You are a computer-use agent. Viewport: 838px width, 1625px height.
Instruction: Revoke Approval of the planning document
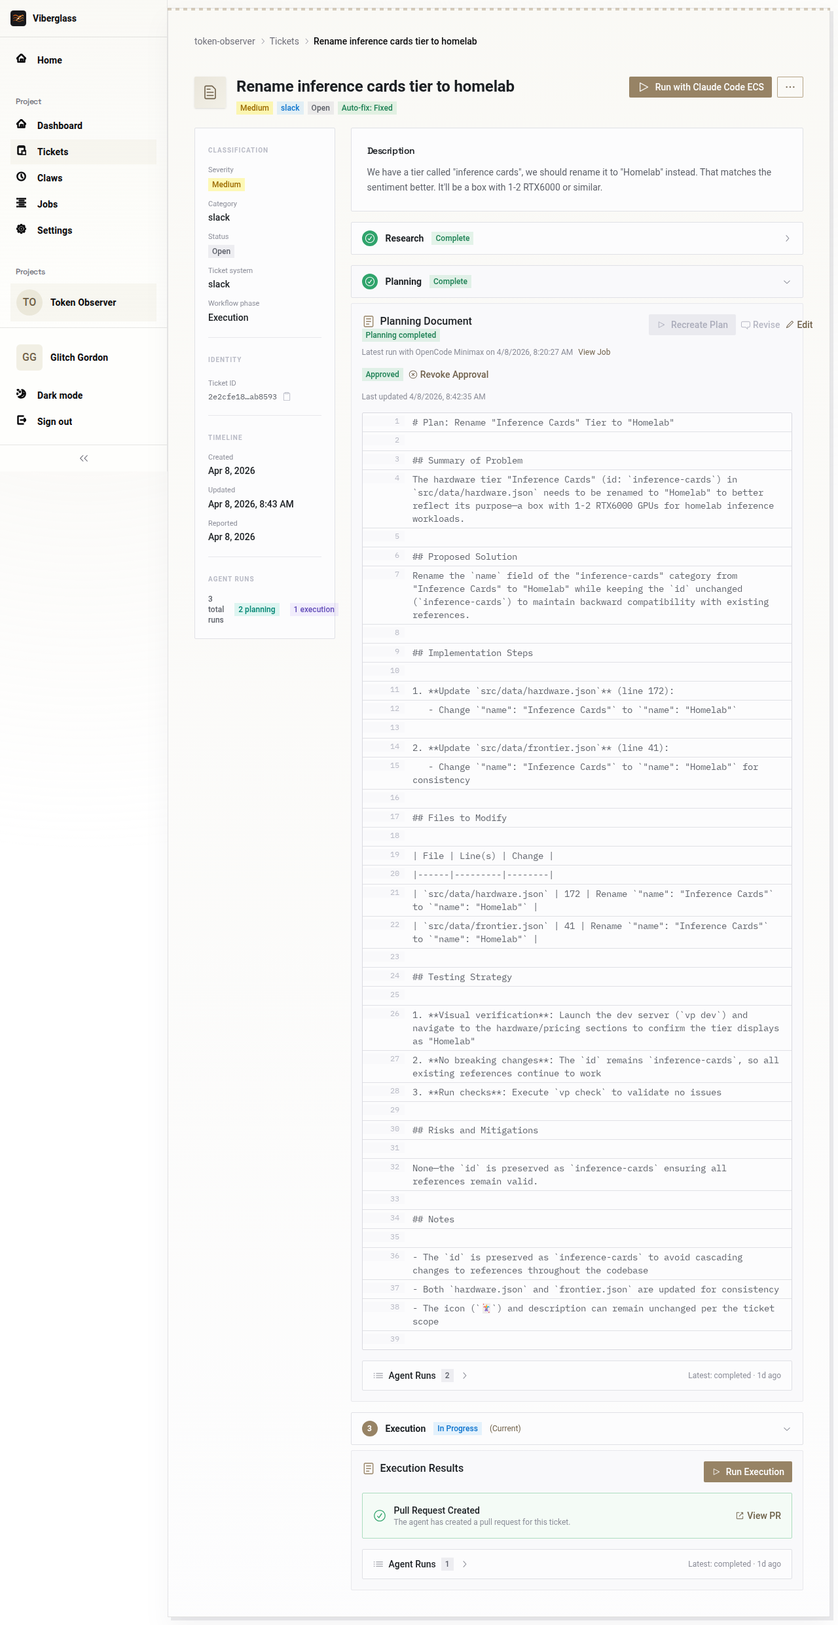(448, 374)
